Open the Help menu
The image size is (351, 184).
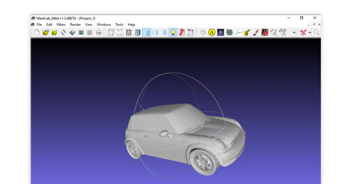[x=131, y=25]
